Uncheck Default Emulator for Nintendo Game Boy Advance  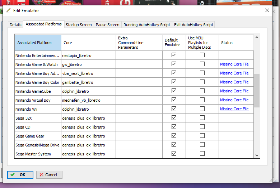pos(174,73)
